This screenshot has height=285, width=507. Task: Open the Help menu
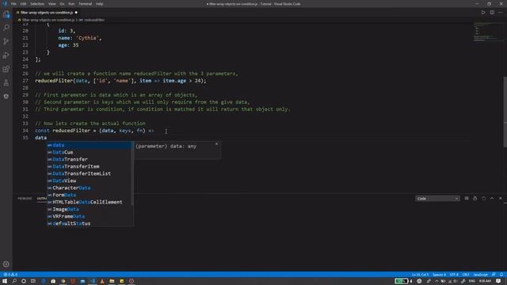click(99, 4)
